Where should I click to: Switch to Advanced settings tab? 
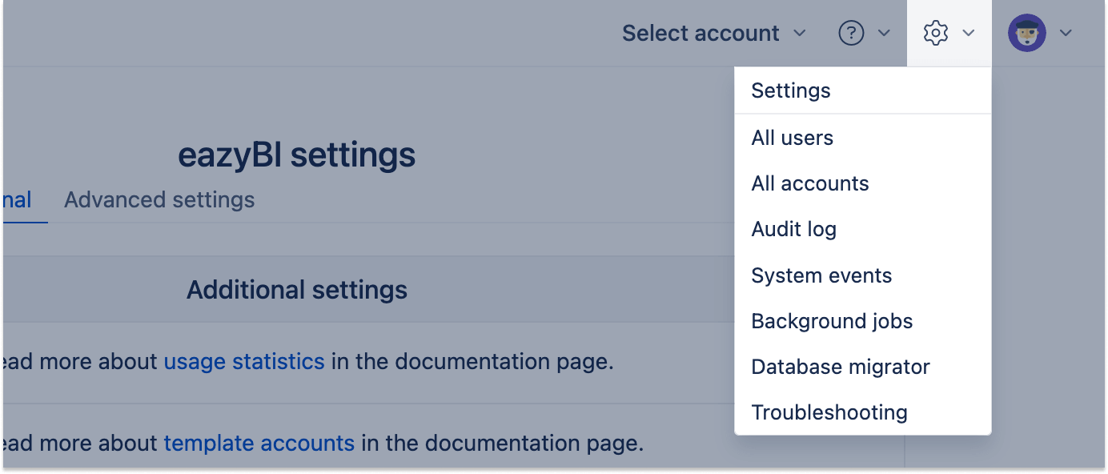coord(159,199)
